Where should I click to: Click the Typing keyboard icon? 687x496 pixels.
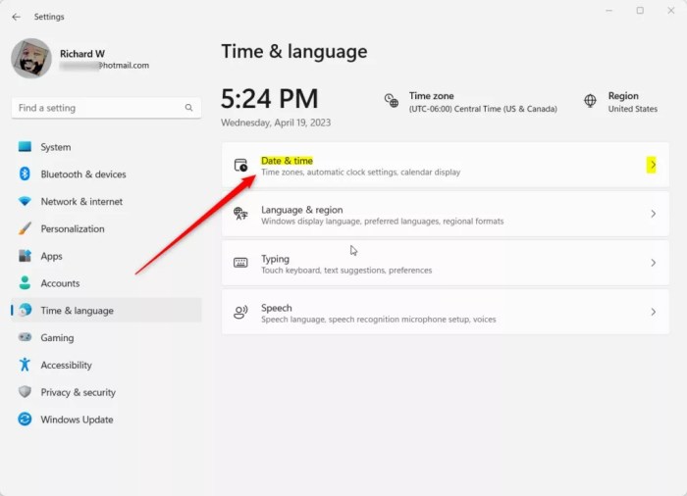240,263
